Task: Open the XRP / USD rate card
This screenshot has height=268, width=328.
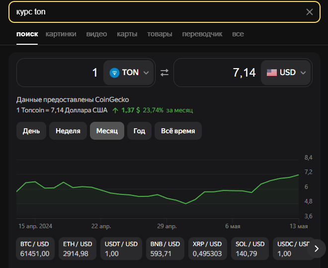Action: 208,249
